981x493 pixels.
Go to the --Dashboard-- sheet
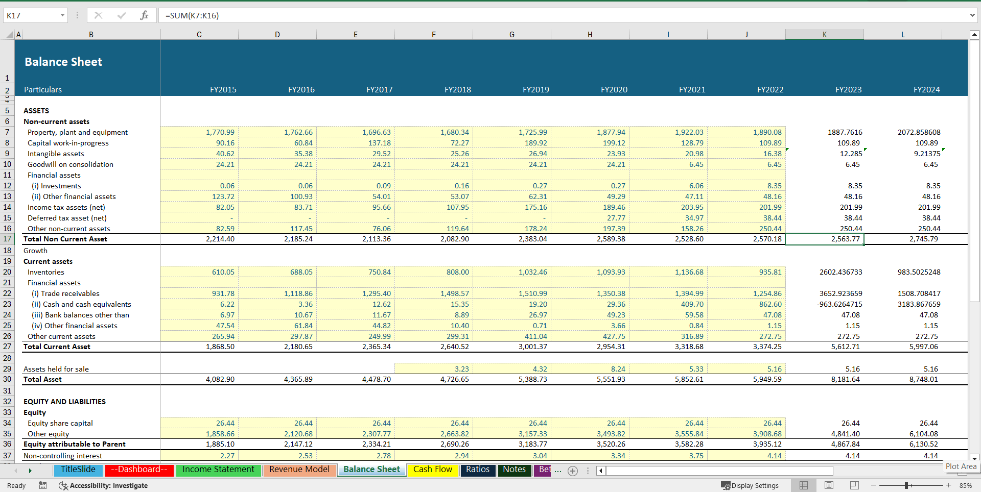pyautogui.click(x=138, y=470)
